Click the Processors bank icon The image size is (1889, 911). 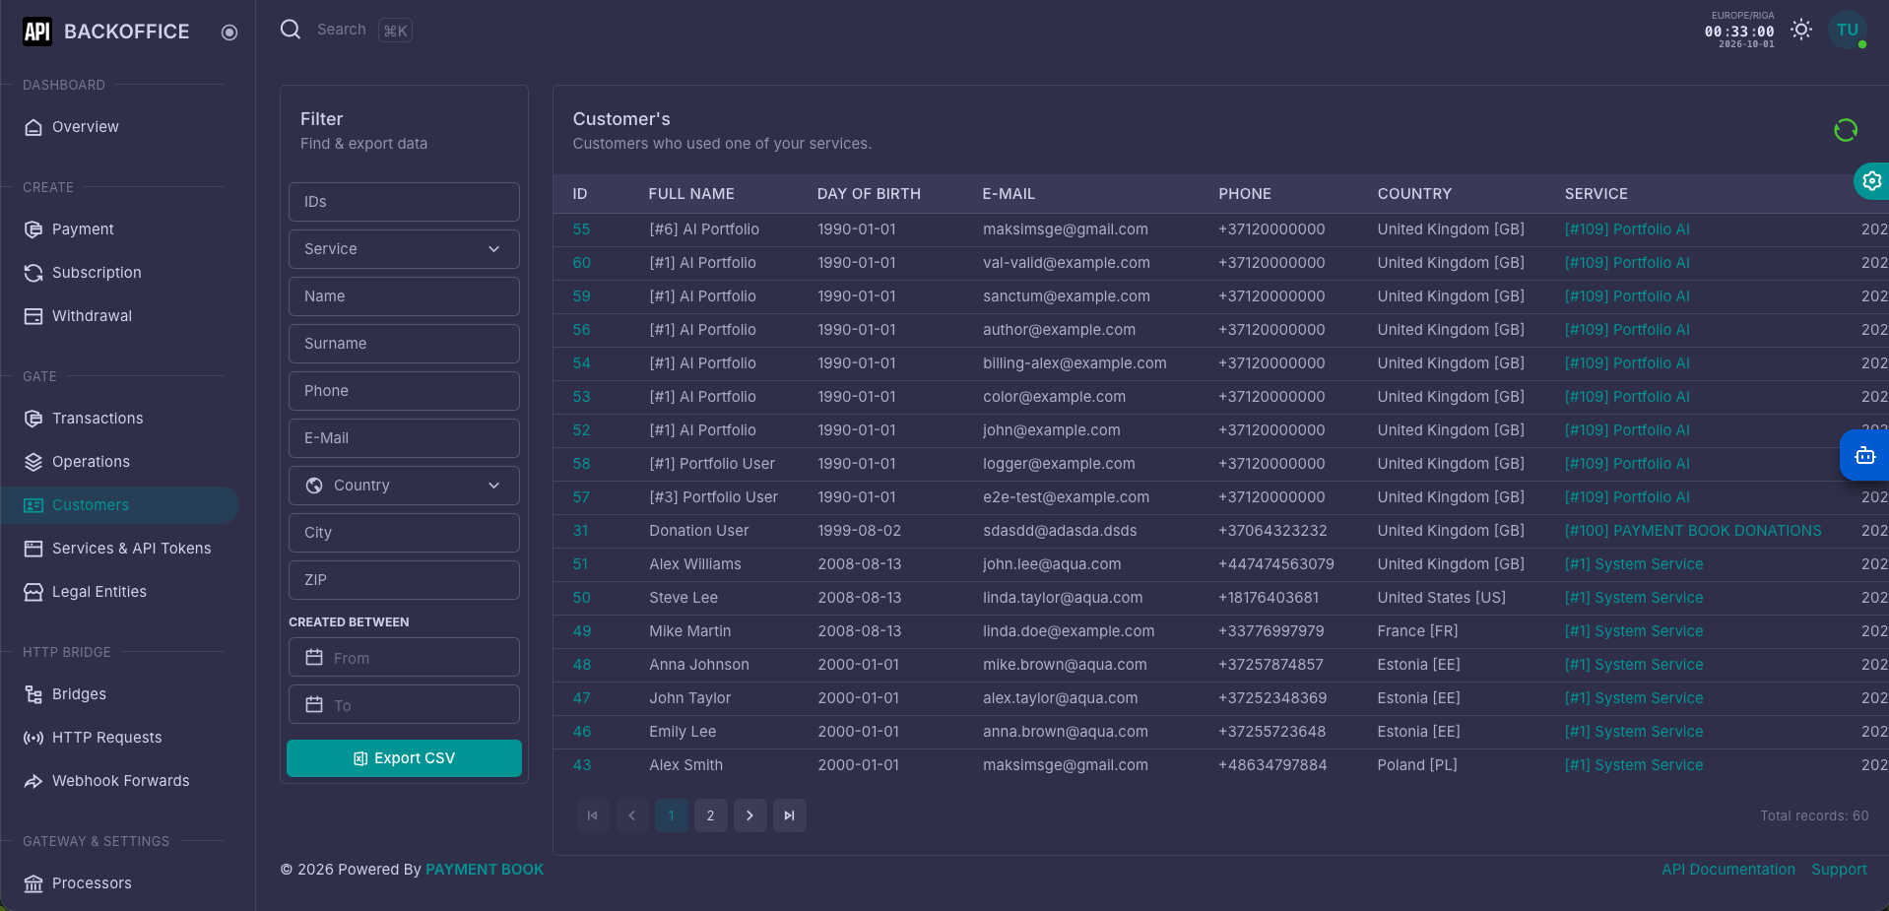coord(33,883)
